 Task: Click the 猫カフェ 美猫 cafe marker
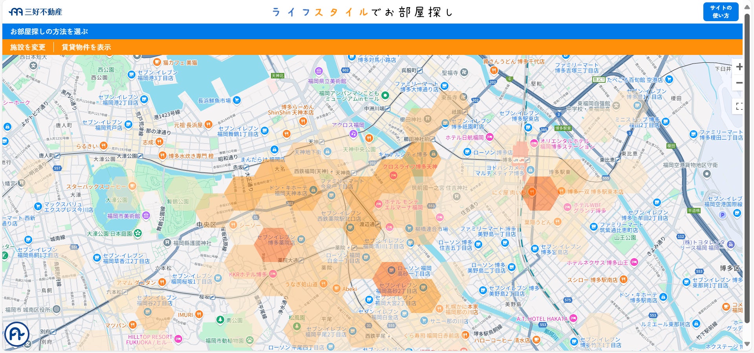(x=157, y=62)
